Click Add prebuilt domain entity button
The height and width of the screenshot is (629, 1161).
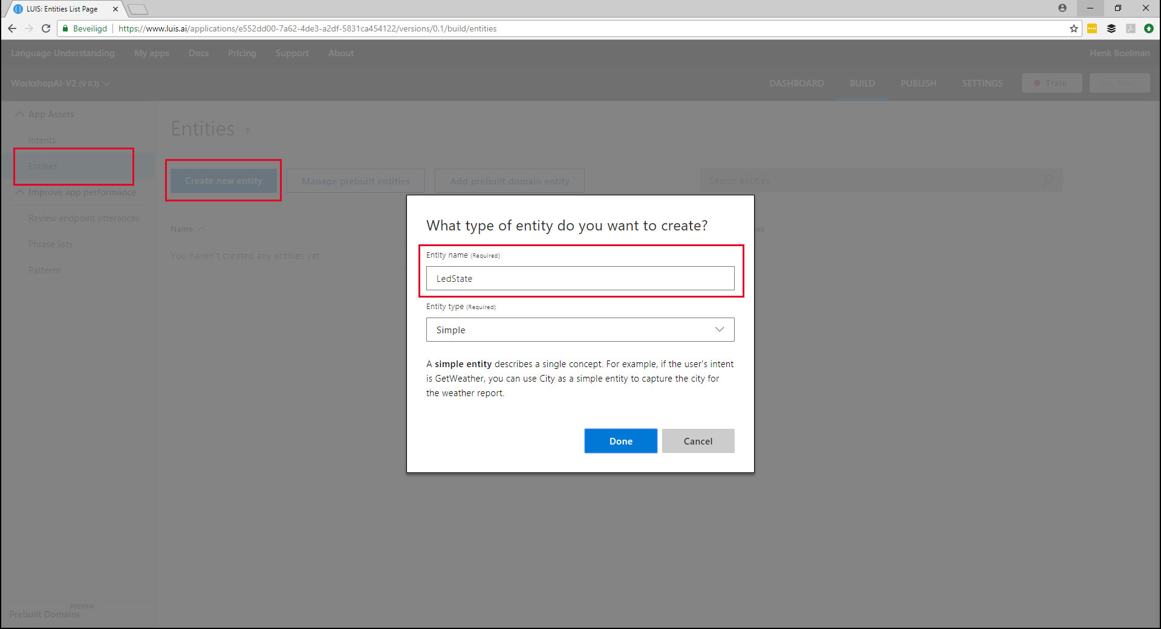coord(510,181)
